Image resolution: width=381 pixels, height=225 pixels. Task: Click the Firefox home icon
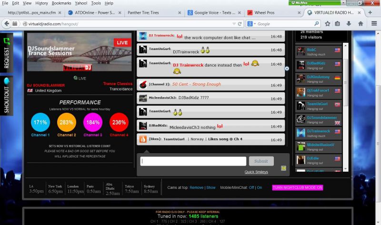tap(361, 23)
